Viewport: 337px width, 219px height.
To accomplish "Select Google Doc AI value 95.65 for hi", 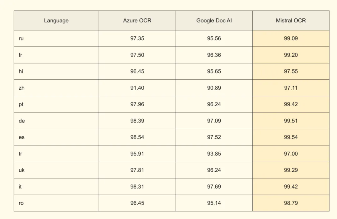I will coord(214,71).
